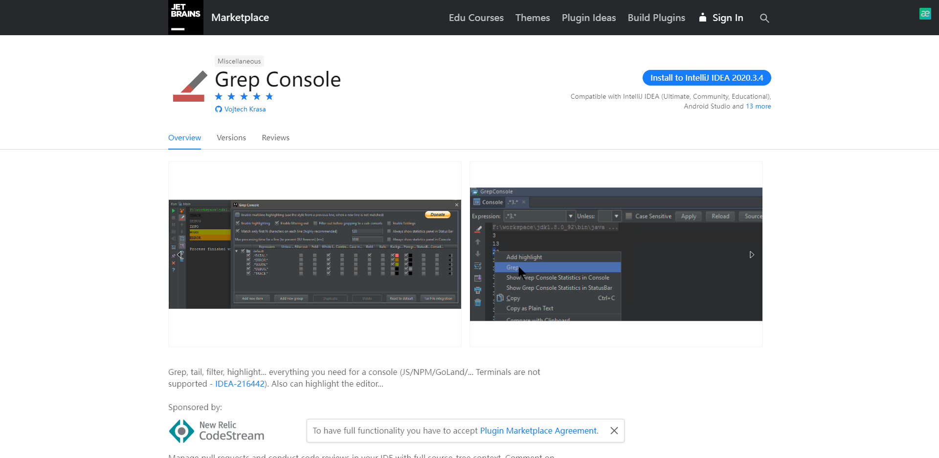The height and width of the screenshot is (458, 939).
Task: Click the down arrow in GrepConsole screenshot toolbar
Action: coord(478,254)
